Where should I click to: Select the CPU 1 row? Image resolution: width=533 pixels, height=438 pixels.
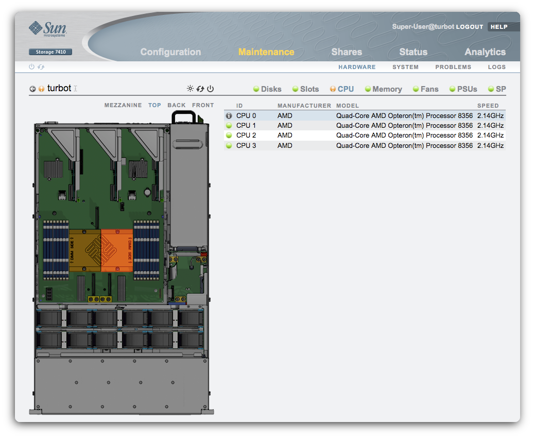(365, 126)
